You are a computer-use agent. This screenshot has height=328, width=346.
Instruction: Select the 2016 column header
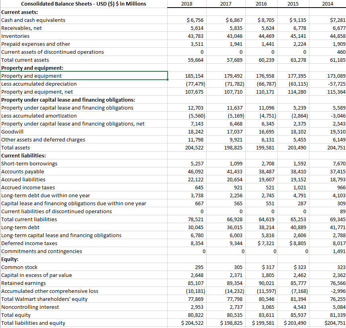(262, 4)
